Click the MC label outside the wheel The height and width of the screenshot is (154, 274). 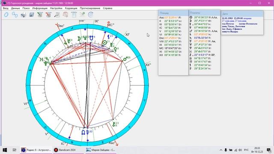pyautogui.click(x=110, y=25)
